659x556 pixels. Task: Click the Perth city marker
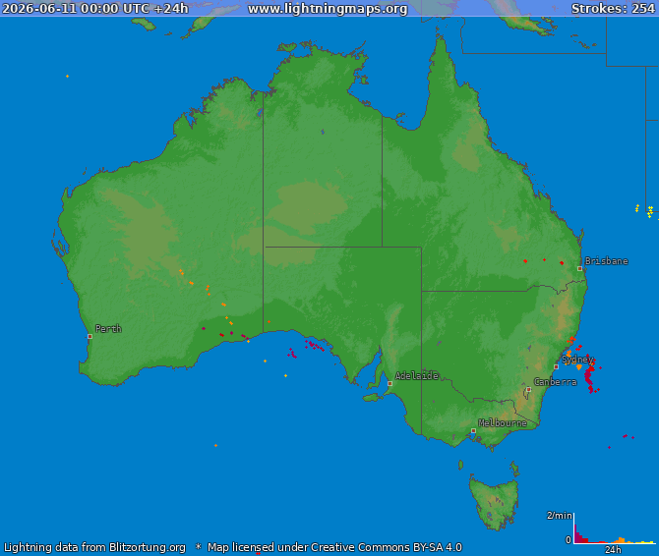pos(90,336)
